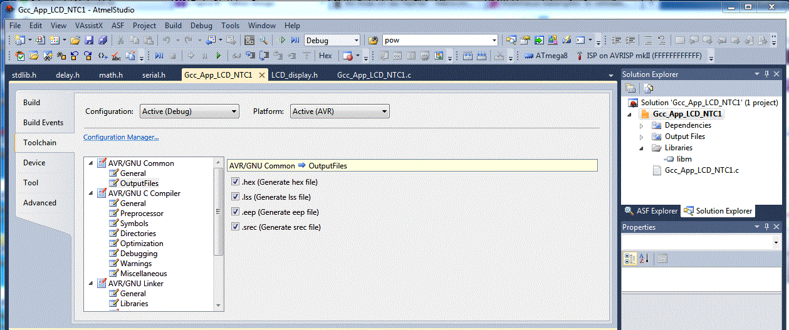Select the Advanced side tab
Viewport: 789px width, 330px height.
click(39, 203)
